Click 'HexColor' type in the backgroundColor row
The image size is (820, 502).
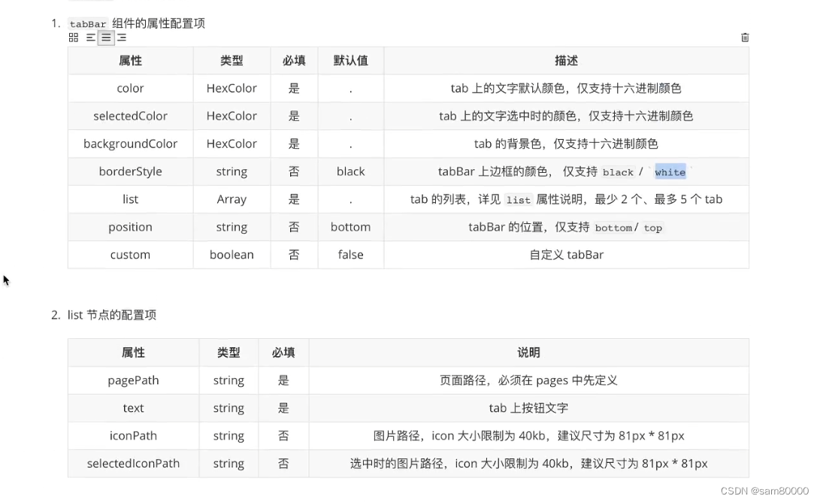(x=231, y=144)
